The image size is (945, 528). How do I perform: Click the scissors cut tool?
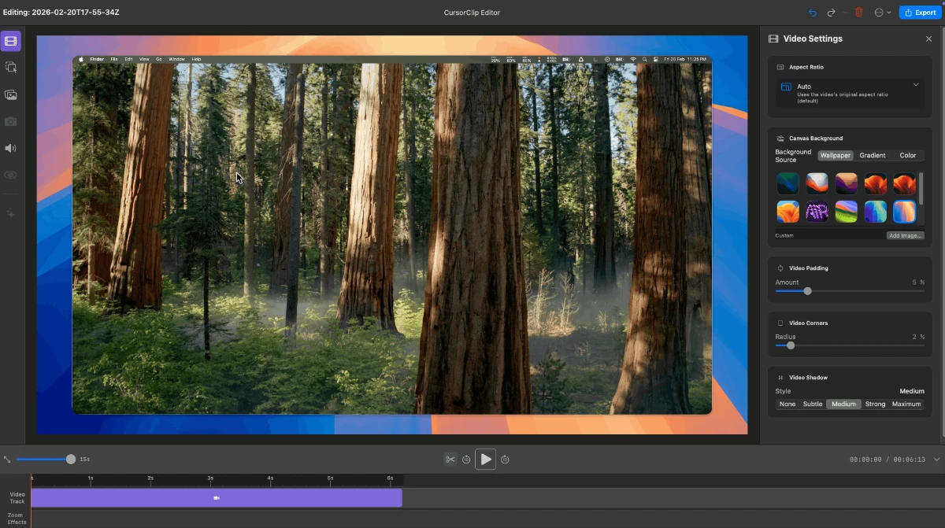tap(450, 460)
